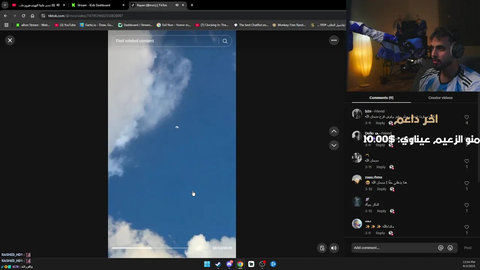Click the Post comment button

click(x=468, y=248)
